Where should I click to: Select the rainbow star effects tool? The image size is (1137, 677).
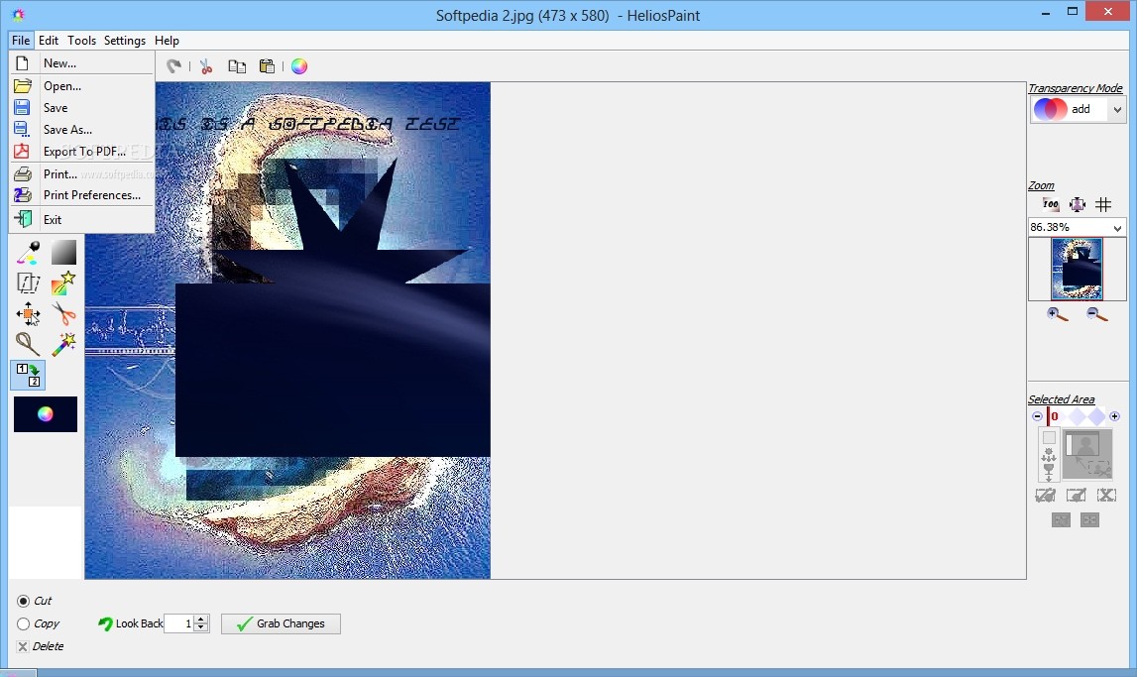(x=63, y=283)
